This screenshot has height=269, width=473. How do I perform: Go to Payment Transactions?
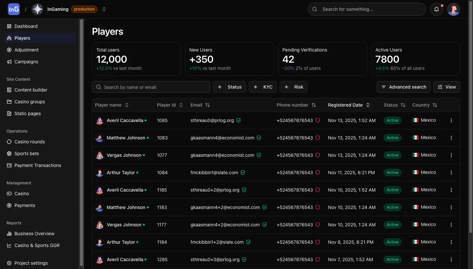point(38,165)
